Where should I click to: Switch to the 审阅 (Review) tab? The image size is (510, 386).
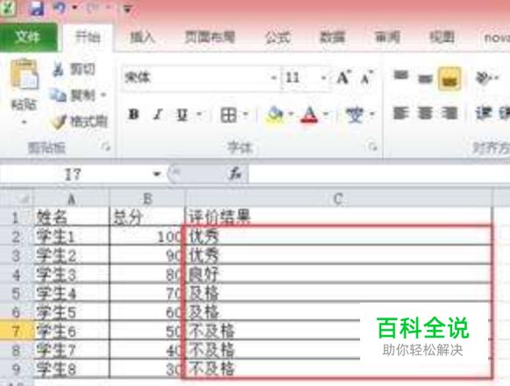[x=387, y=38]
